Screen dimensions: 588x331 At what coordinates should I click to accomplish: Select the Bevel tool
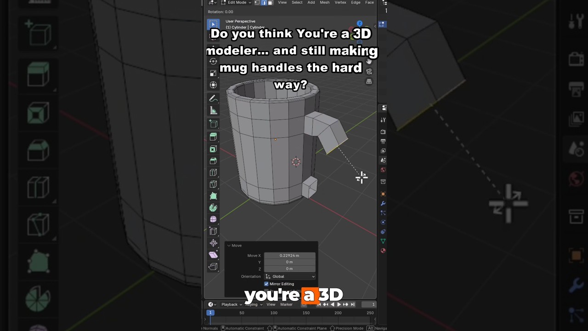(x=213, y=161)
